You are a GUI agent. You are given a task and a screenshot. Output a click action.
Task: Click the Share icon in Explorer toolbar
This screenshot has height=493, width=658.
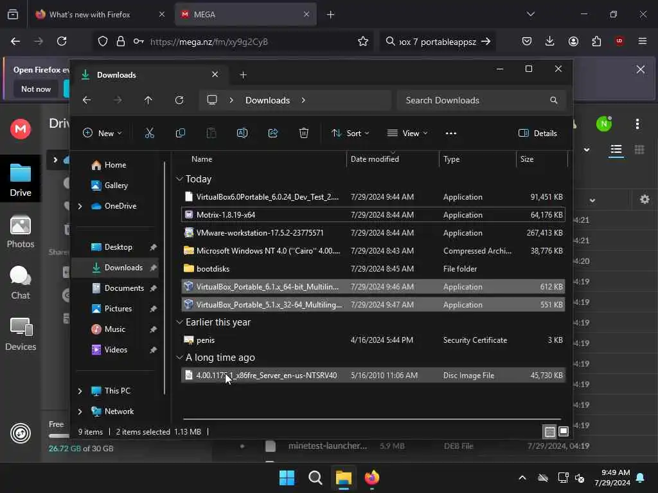[x=273, y=134]
